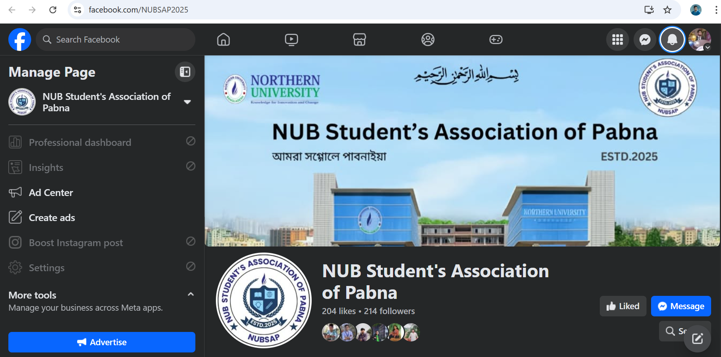Click browser back arrow
721x357 pixels.
(x=12, y=10)
